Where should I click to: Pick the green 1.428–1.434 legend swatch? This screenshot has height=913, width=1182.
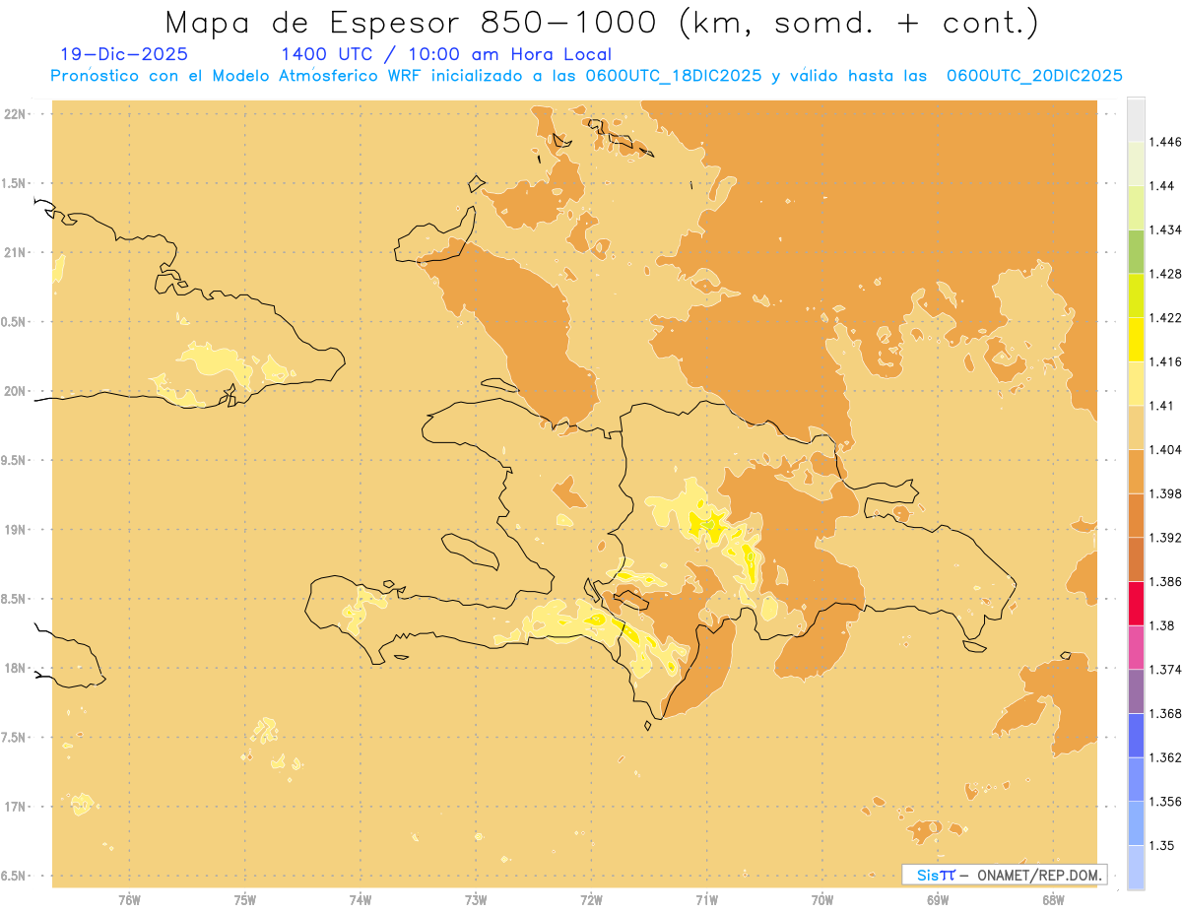point(1136,251)
